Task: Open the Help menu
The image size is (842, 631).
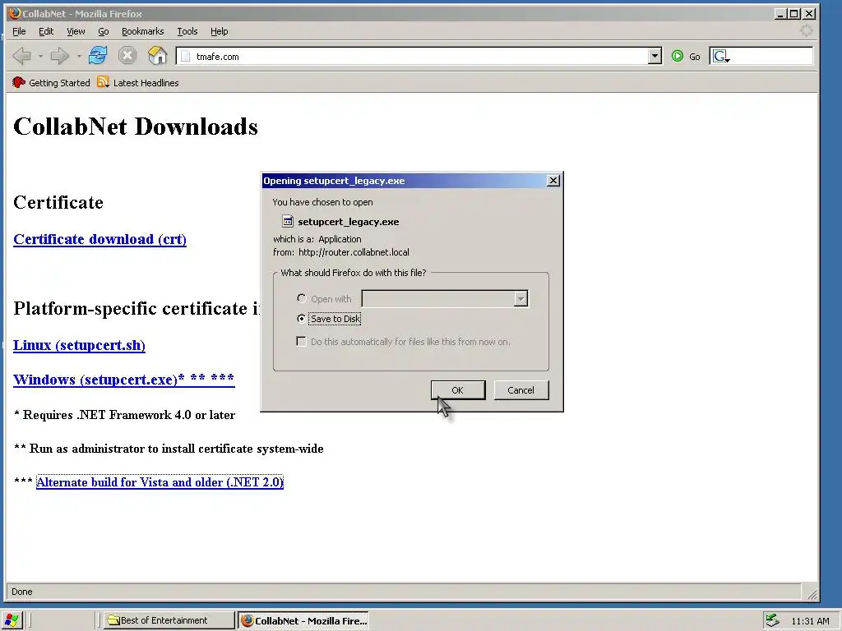Action: click(219, 31)
